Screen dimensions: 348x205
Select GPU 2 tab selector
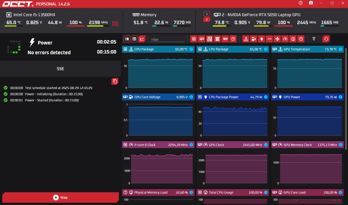207,20
